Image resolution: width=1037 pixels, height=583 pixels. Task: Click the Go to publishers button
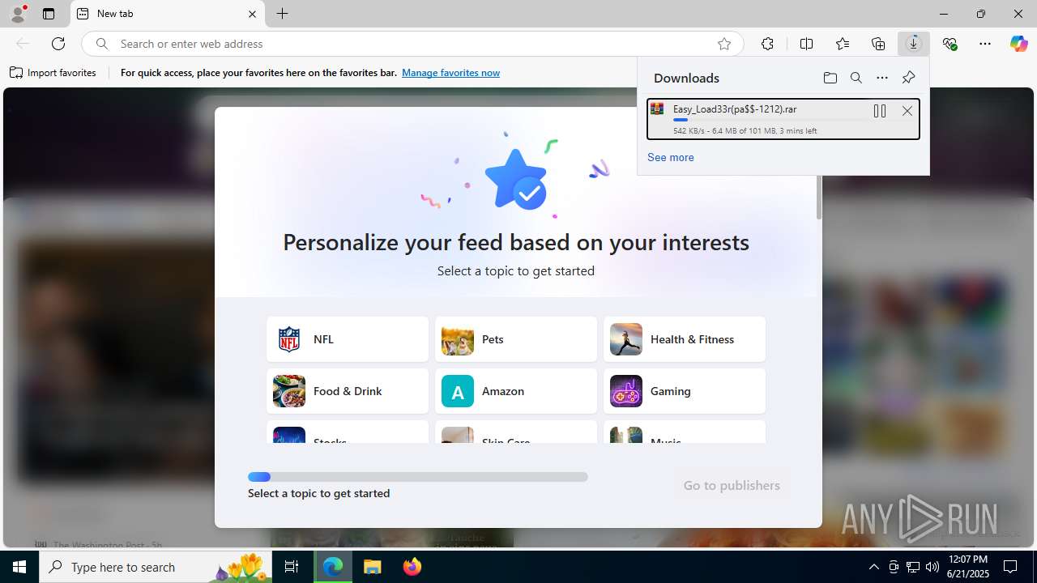coord(732,485)
